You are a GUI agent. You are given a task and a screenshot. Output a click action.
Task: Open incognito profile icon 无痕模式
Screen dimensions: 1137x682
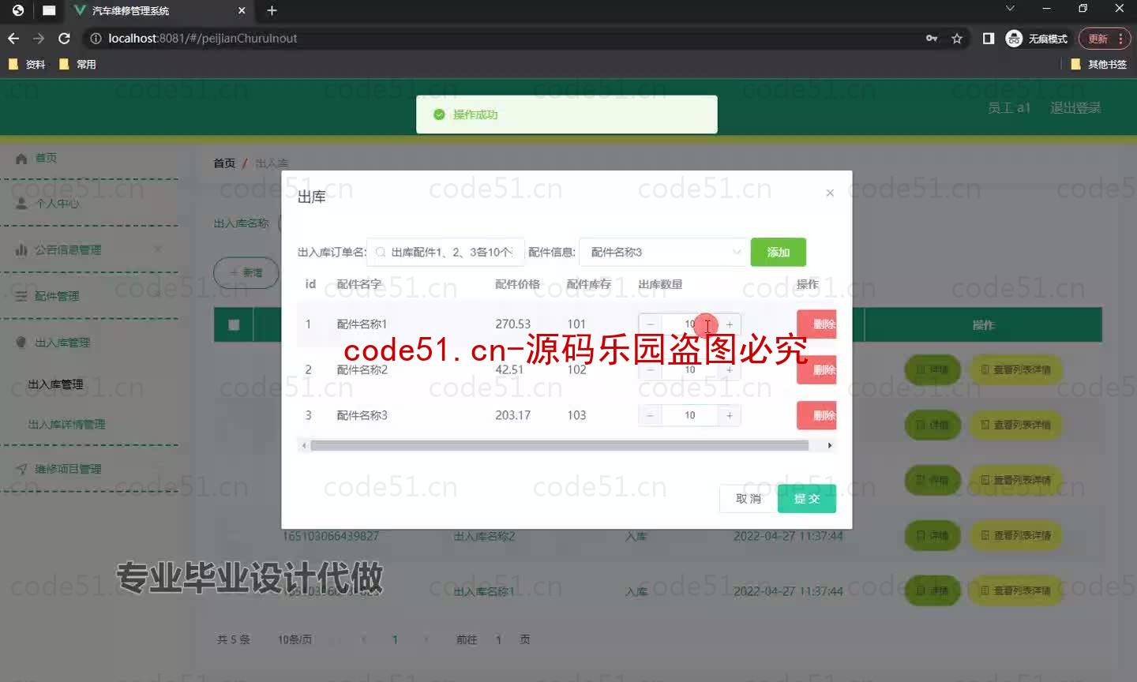pyautogui.click(x=1037, y=38)
